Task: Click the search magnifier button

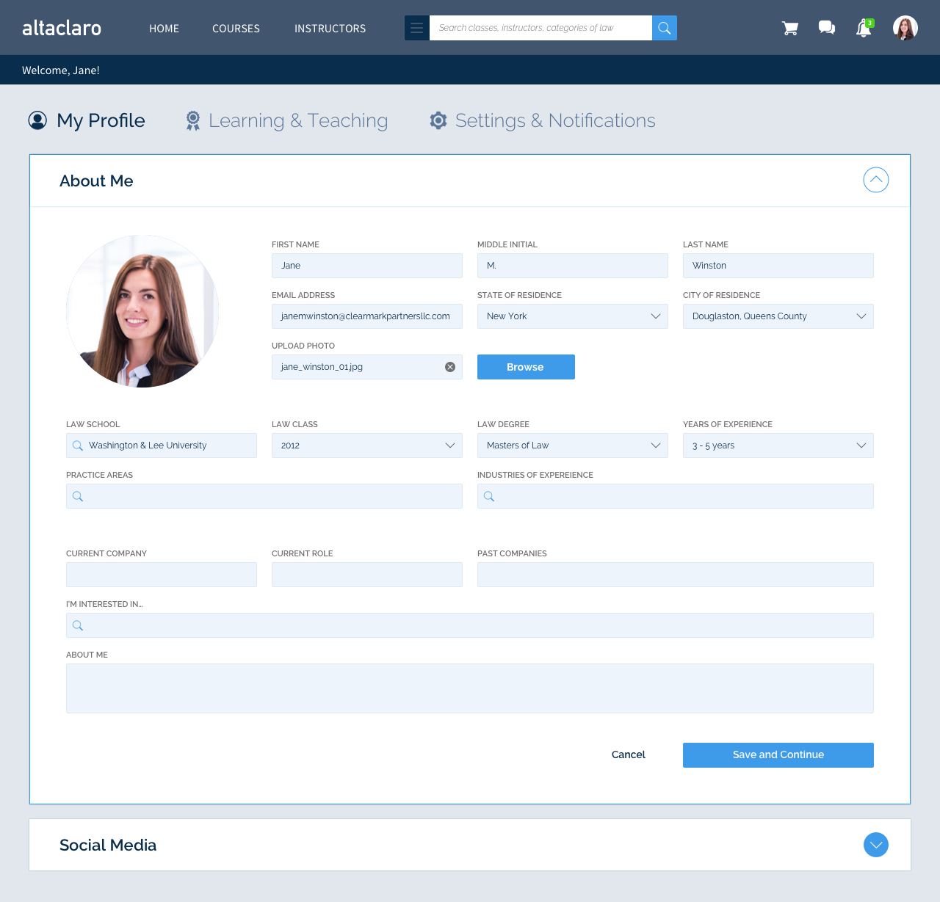Action: tap(665, 28)
